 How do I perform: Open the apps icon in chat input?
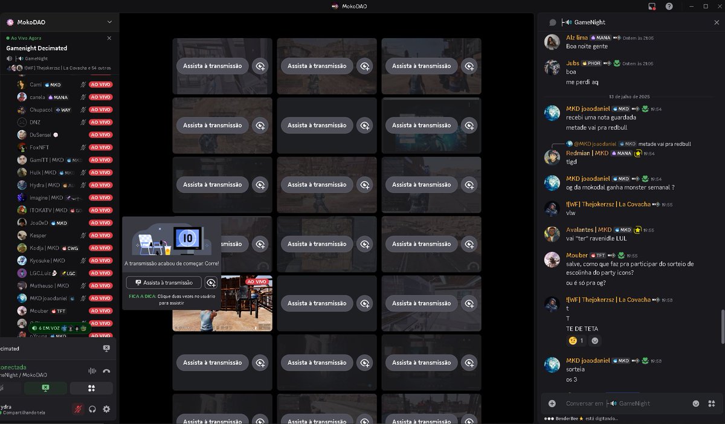coord(712,403)
